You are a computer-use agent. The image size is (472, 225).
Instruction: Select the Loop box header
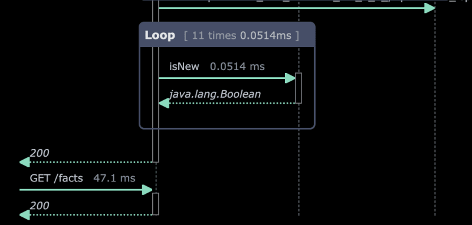[x=227, y=35]
